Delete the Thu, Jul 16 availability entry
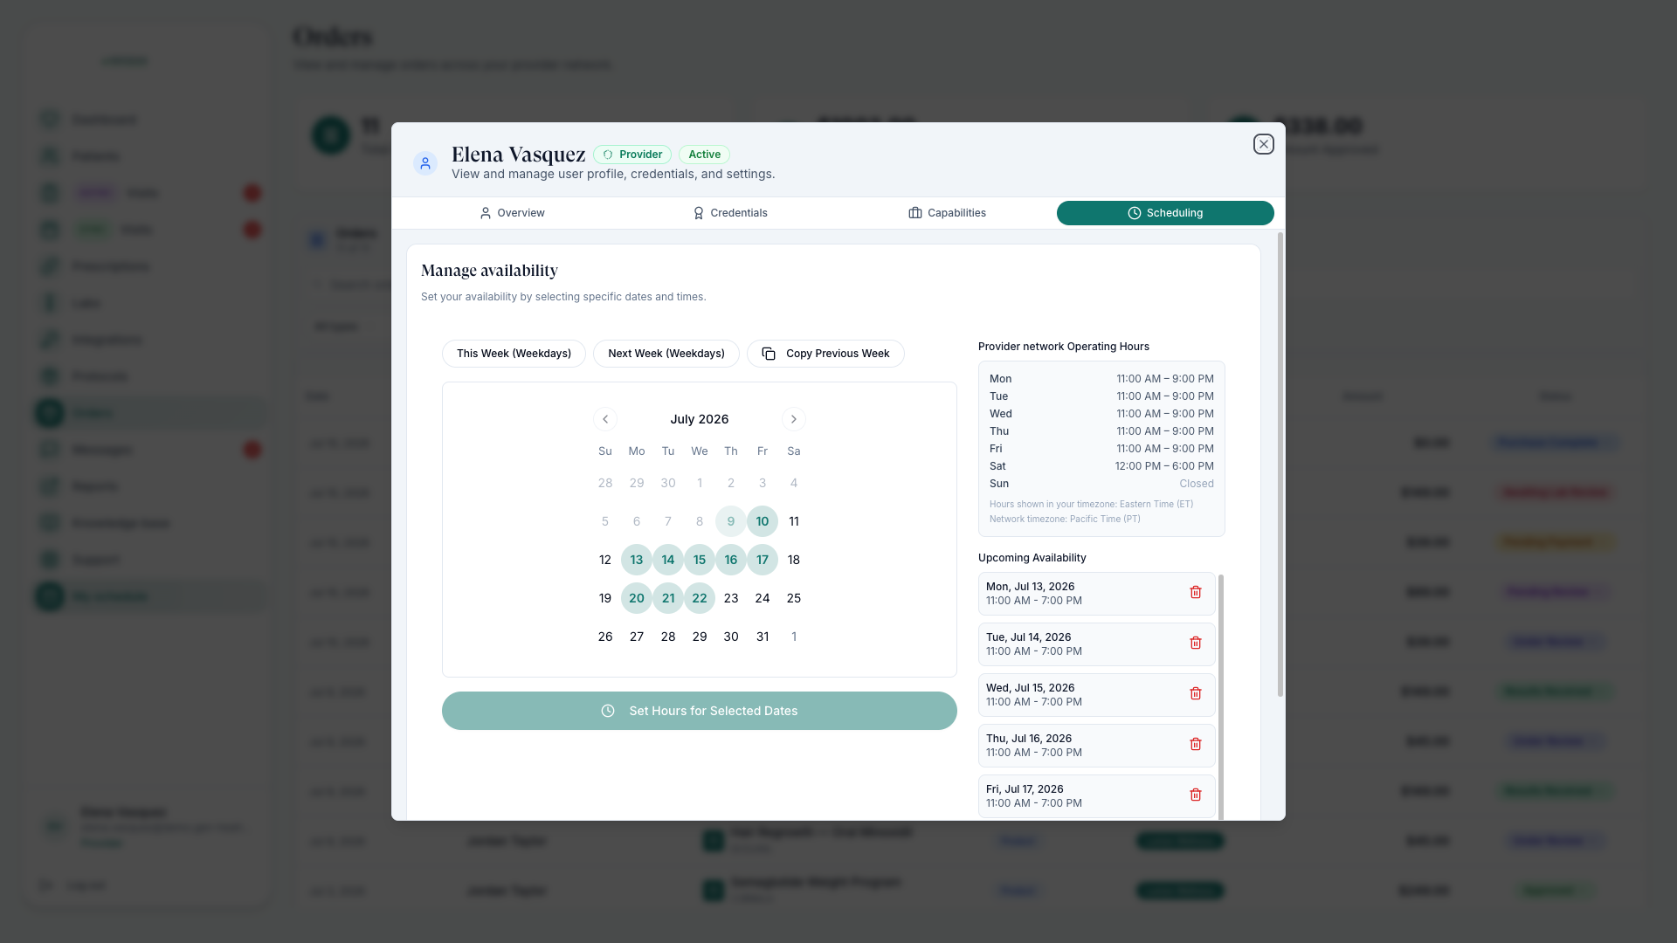1677x943 pixels. (1196, 745)
